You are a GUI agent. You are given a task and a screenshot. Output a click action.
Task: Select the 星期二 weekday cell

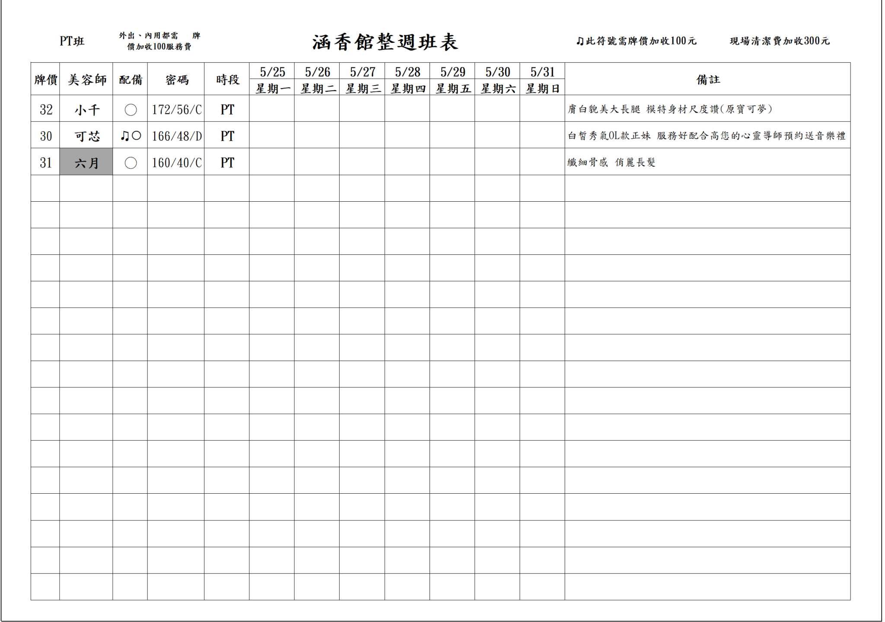[x=317, y=88]
